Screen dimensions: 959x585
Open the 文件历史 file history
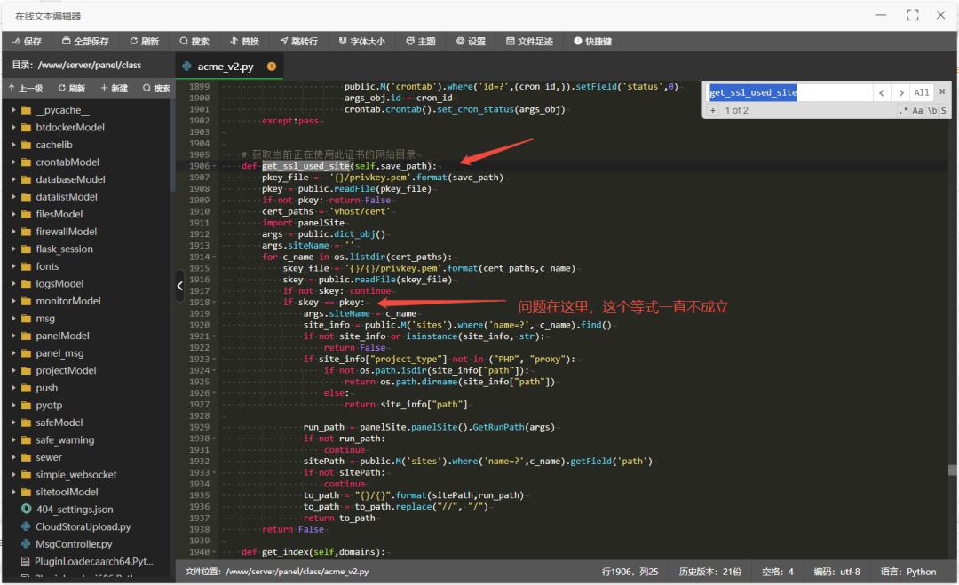coord(529,42)
